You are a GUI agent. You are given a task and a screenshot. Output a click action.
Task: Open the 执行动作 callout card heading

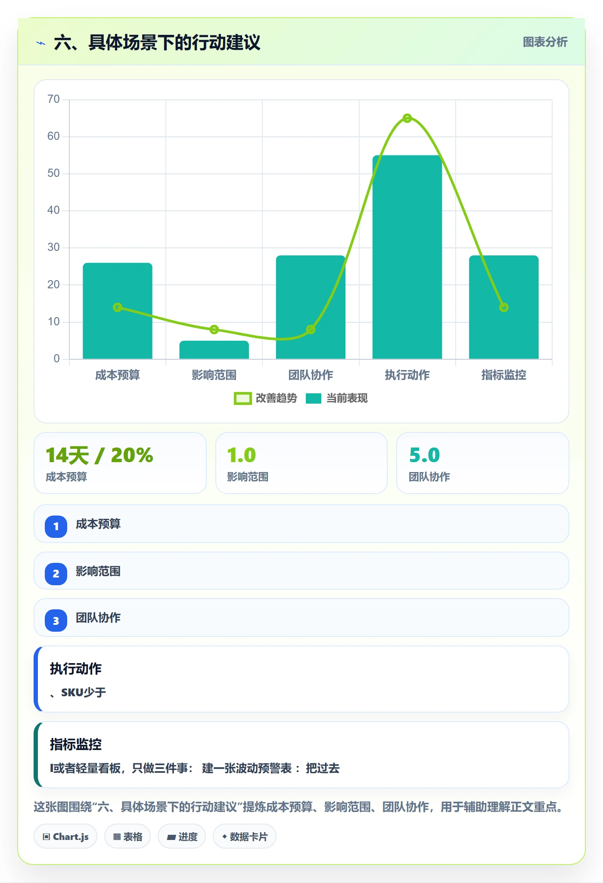tap(76, 669)
